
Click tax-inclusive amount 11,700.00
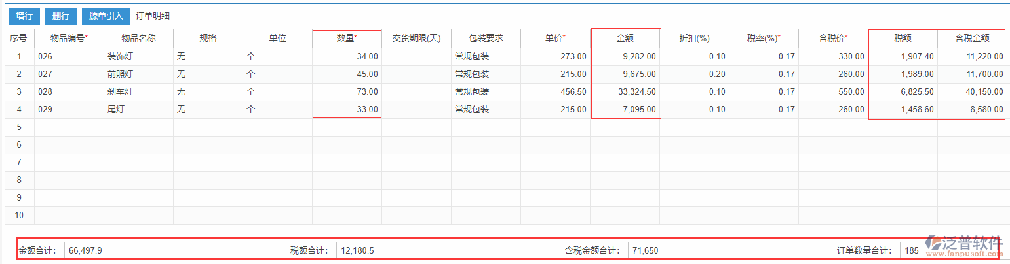(x=972, y=74)
